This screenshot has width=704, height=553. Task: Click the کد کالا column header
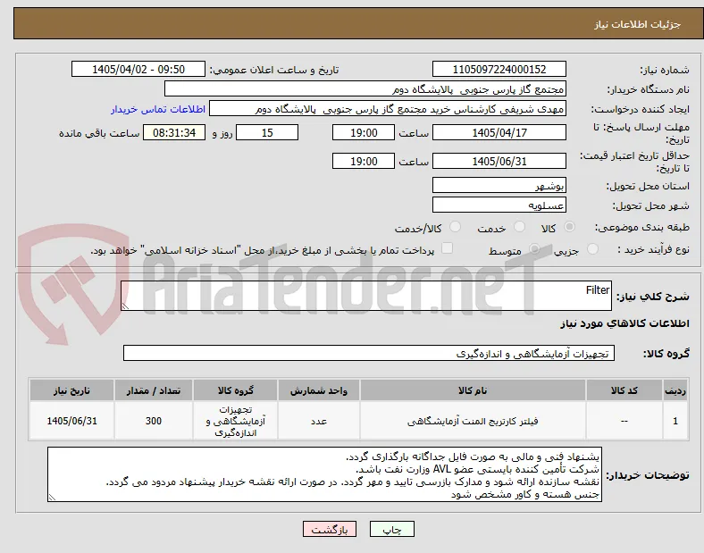click(x=624, y=390)
